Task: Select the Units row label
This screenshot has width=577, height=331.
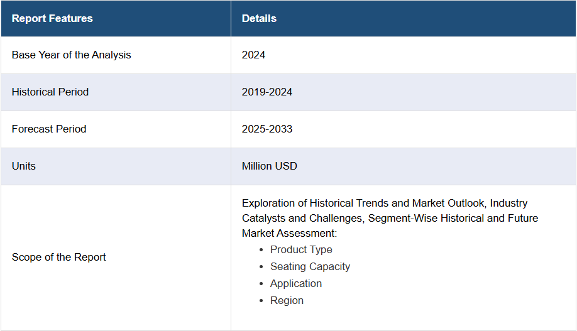Action: point(24,166)
